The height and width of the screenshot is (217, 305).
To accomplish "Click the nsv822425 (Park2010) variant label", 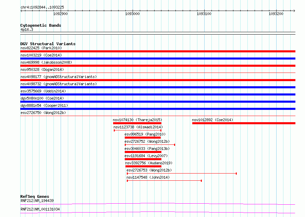I will (x=41, y=48).
